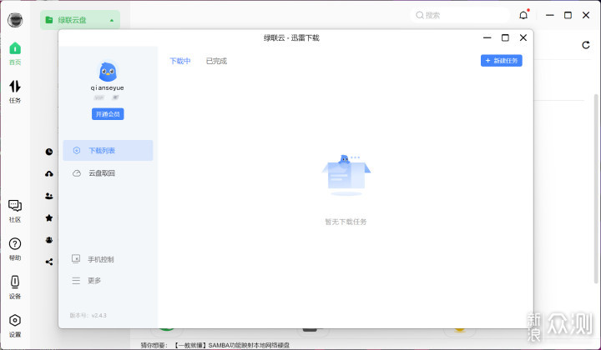Click the 新建任务 button
601x350 pixels.
502,61
